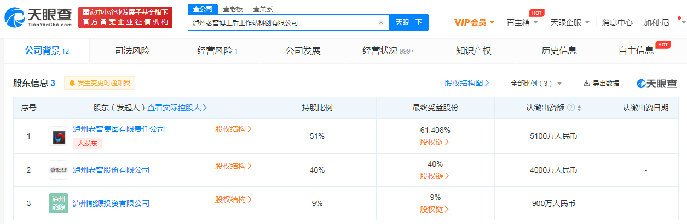Screen dimensions: 687x224
Task: Click the 认缴出资额 help question icon
Action: [571, 108]
